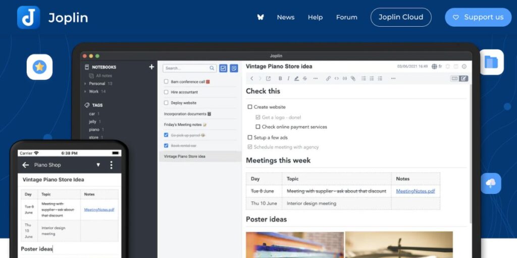Open MeetingNotes.pdf link on mobile
This screenshot has height=258, width=517.
tap(99, 209)
